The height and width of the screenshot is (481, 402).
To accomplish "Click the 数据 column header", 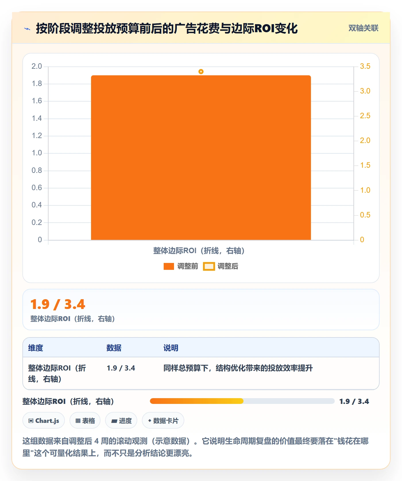I will point(114,348).
